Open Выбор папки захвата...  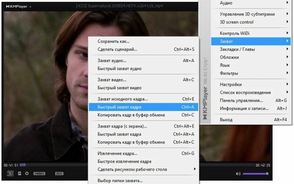tap(144, 181)
